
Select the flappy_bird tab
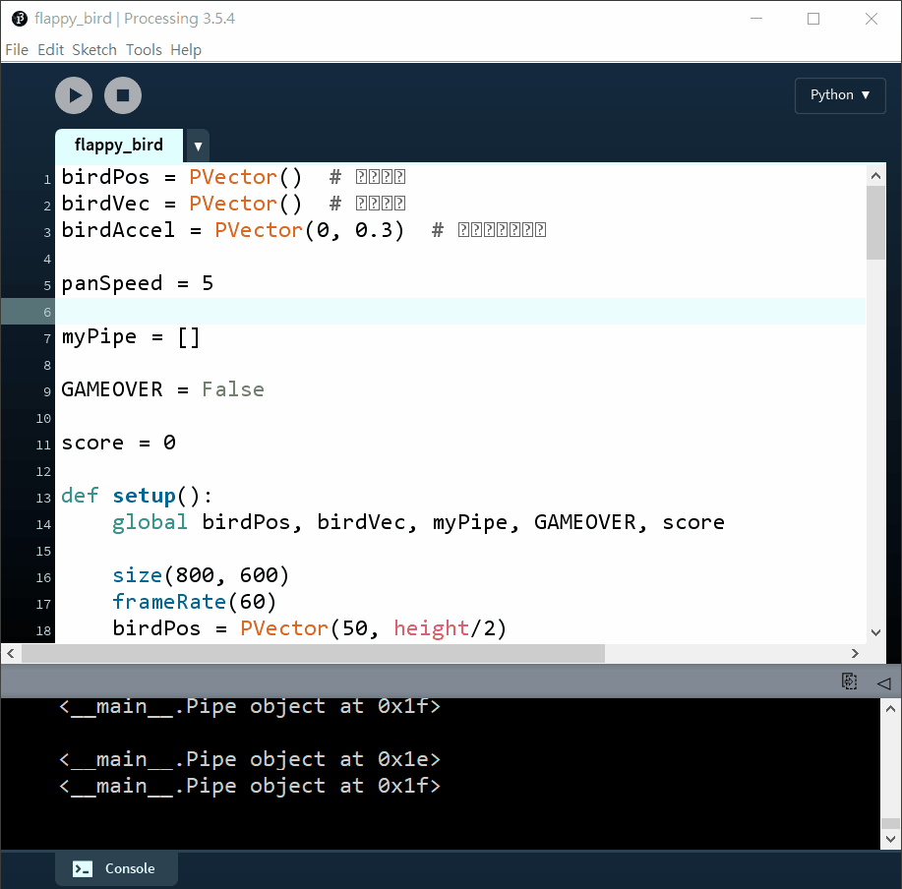click(x=119, y=146)
